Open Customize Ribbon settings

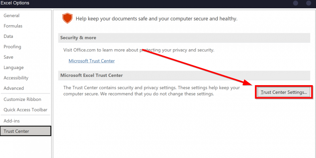coord(22,99)
